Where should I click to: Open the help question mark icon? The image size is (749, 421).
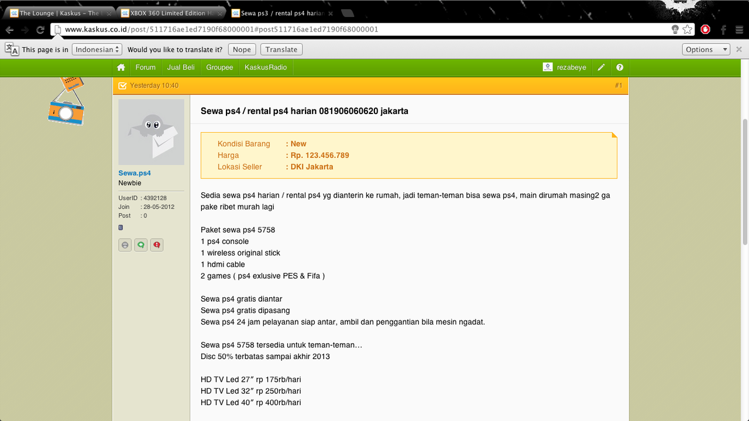pos(620,67)
